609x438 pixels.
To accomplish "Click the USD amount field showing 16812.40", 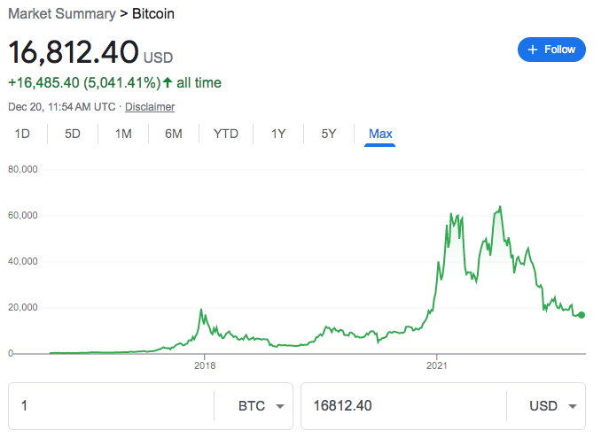I will [x=403, y=406].
